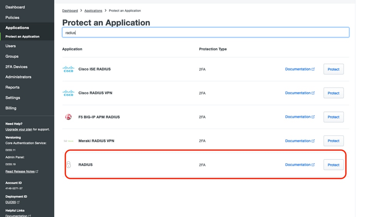Click the Application column header
The height and width of the screenshot is (217, 385).
pos(72,49)
